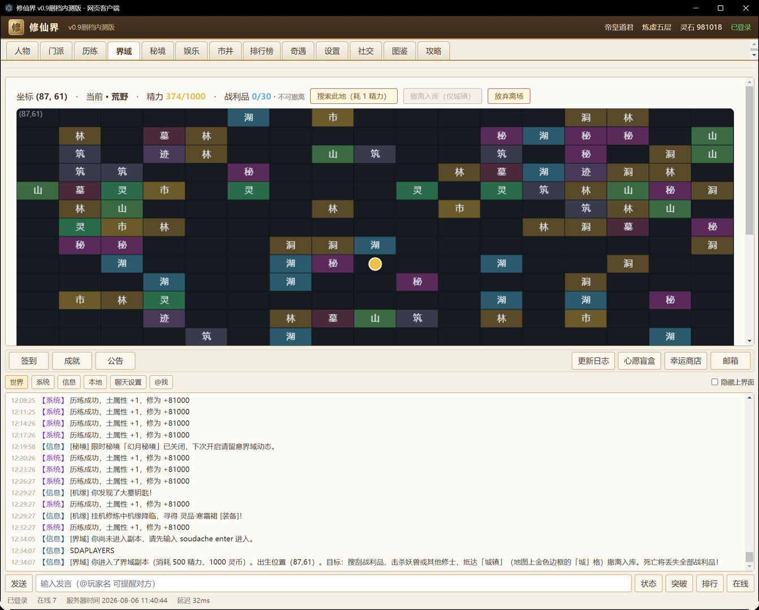Click the 灵石 981018 currency text
The height and width of the screenshot is (610, 759).
tap(701, 27)
